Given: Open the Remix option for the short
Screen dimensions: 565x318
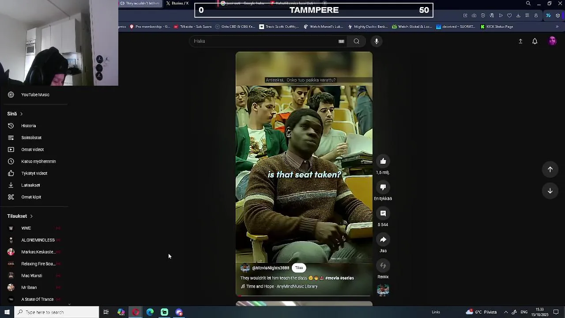Looking at the screenshot, I should 383,265.
